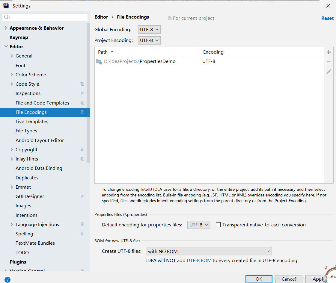Image resolution: width=336 pixels, height=283 pixels.
Task: Click project-level icon beside Inspections
Action: [x=82, y=93]
